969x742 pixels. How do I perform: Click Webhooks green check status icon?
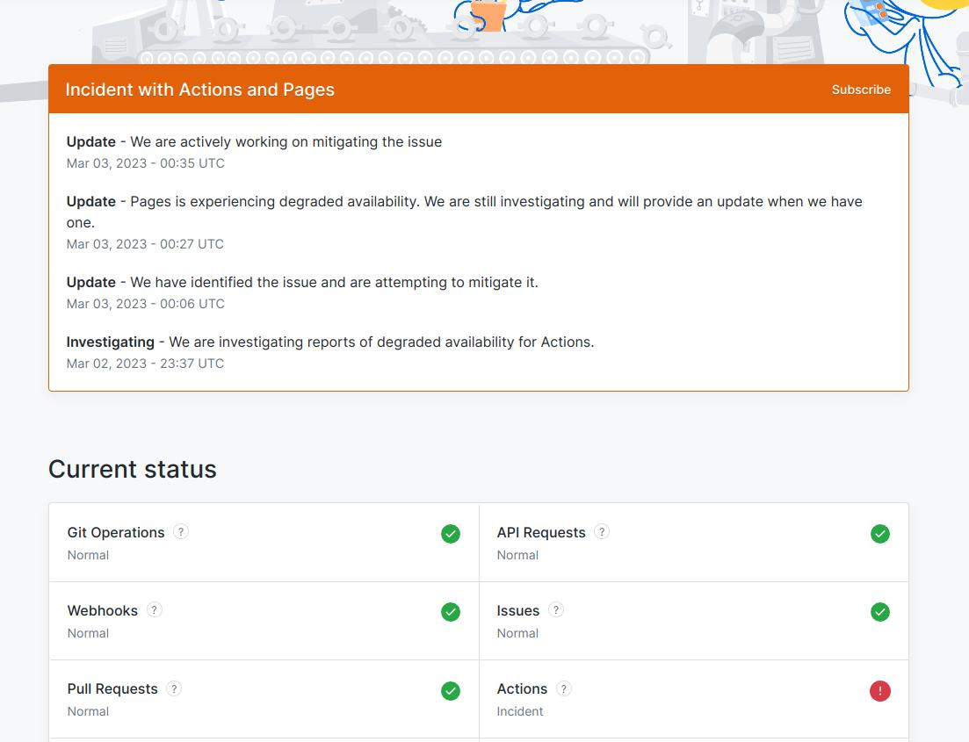(451, 612)
